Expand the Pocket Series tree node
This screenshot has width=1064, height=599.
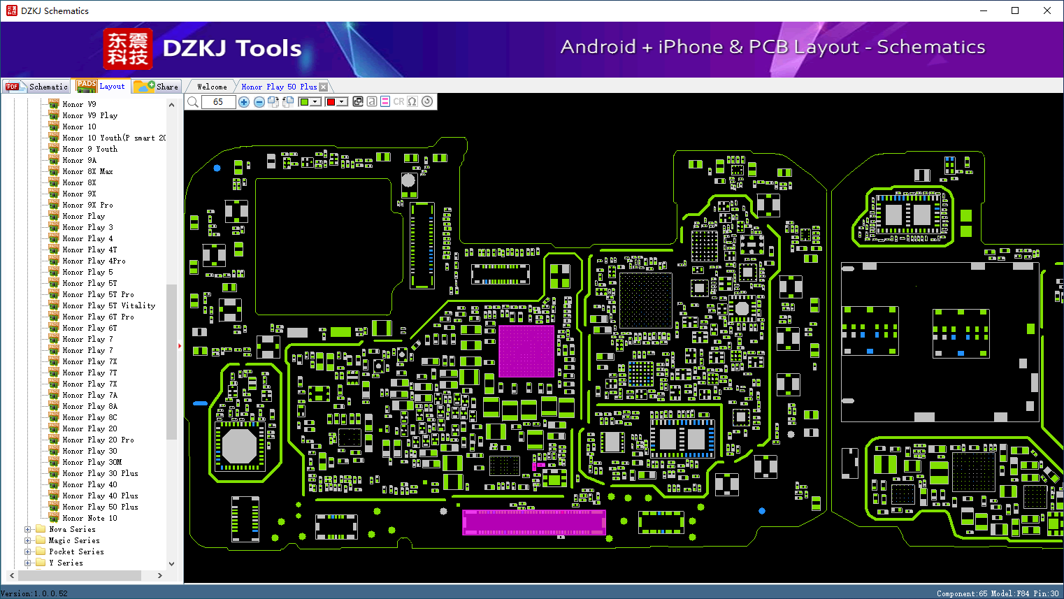point(28,551)
